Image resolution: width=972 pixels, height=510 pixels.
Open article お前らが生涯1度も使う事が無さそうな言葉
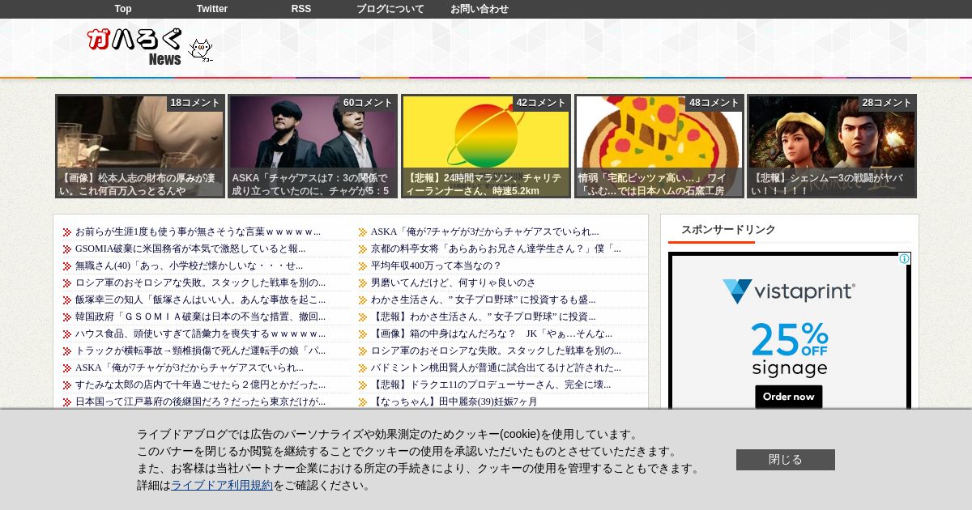(x=198, y=232)
